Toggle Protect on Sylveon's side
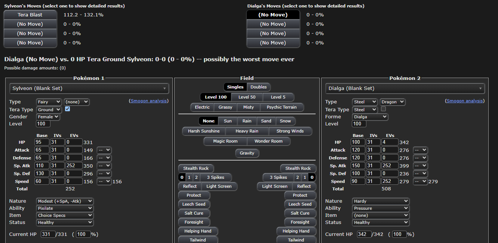 pos(194,195)
